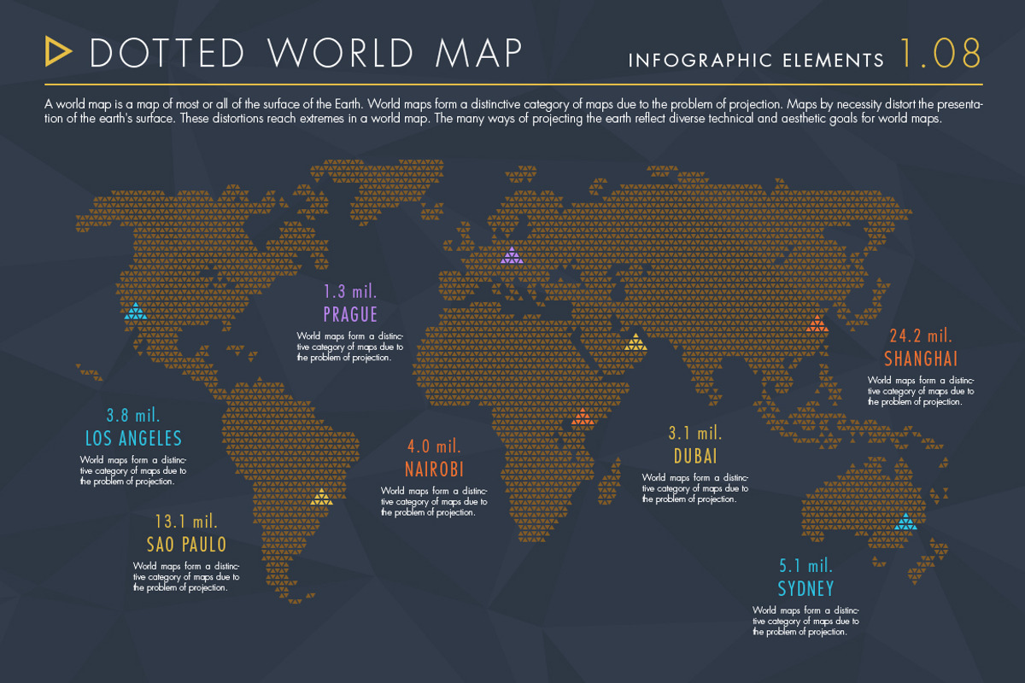Click the 1.3 mil. population value
Viewport: 1025px width, 683px height.
point(350,292)
